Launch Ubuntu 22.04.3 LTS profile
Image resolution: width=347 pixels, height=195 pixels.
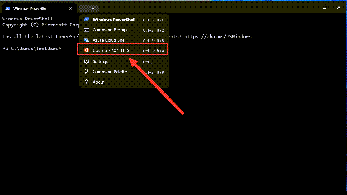tap(124, 50)
